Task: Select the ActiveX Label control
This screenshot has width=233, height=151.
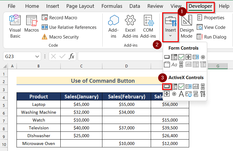Action: coord(181,94)
